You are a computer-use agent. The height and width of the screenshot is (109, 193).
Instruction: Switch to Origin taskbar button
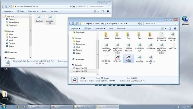point(62,107)
